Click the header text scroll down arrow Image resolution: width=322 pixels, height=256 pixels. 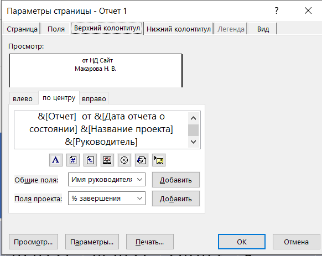click(193, 142)
